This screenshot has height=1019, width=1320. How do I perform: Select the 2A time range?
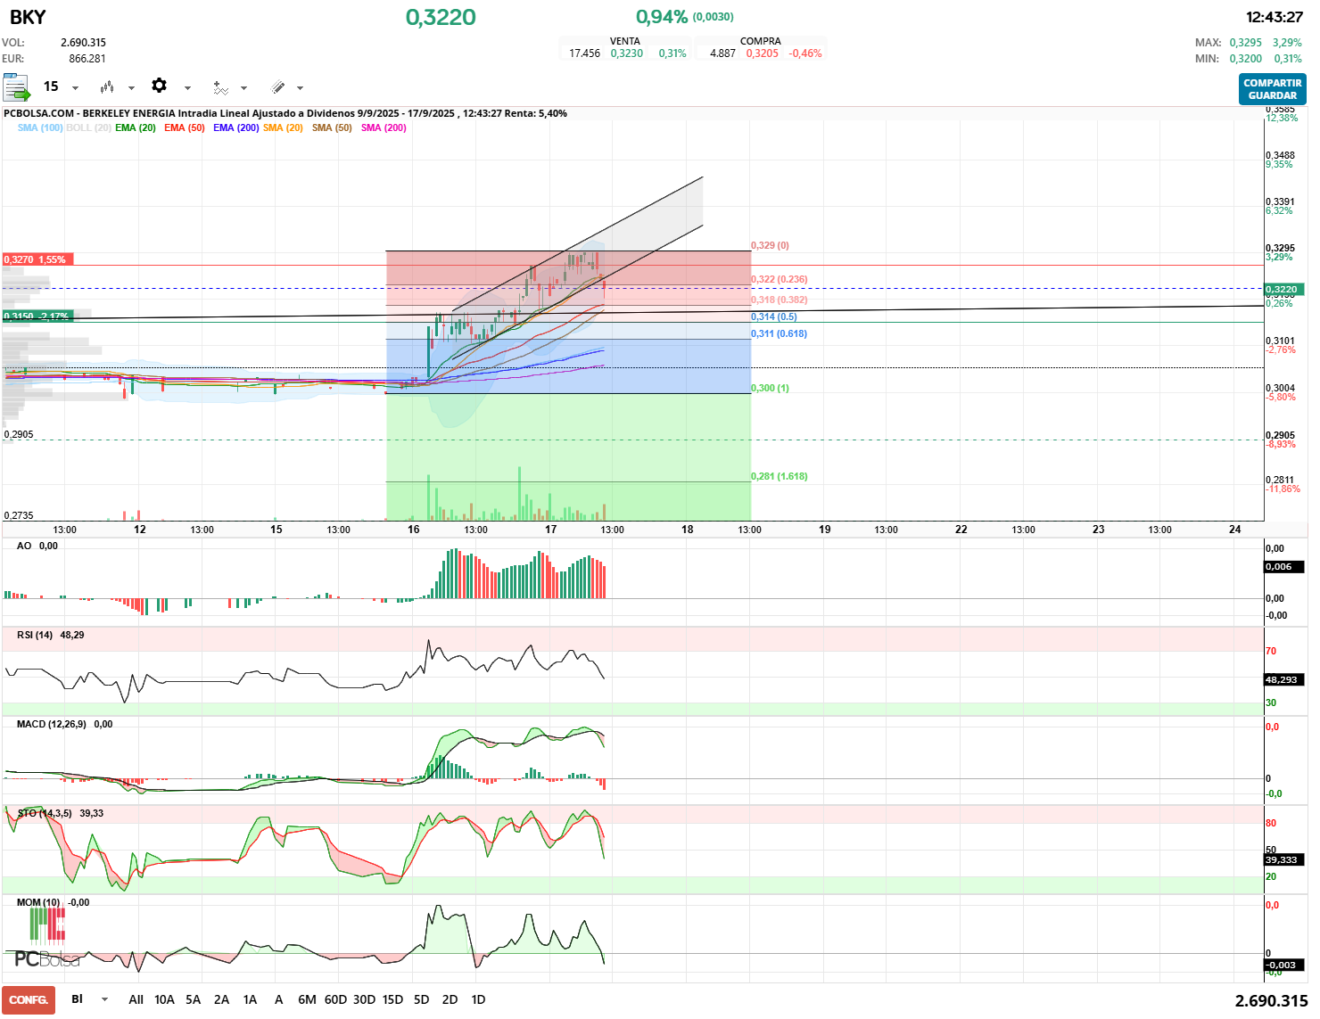(x=221, y=999)
